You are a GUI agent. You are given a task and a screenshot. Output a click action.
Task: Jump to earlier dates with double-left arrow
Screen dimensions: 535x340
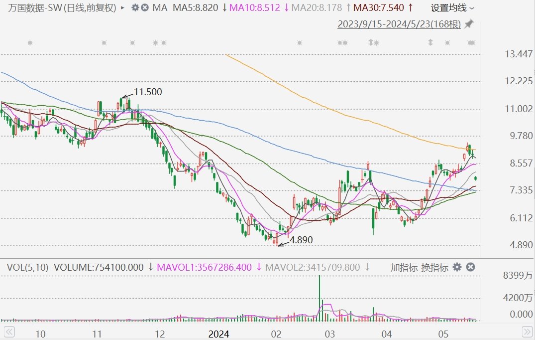(x=9, y=332)
